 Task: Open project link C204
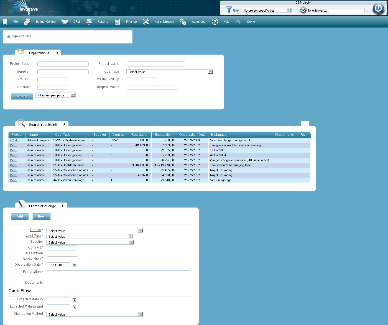[14, 140]
